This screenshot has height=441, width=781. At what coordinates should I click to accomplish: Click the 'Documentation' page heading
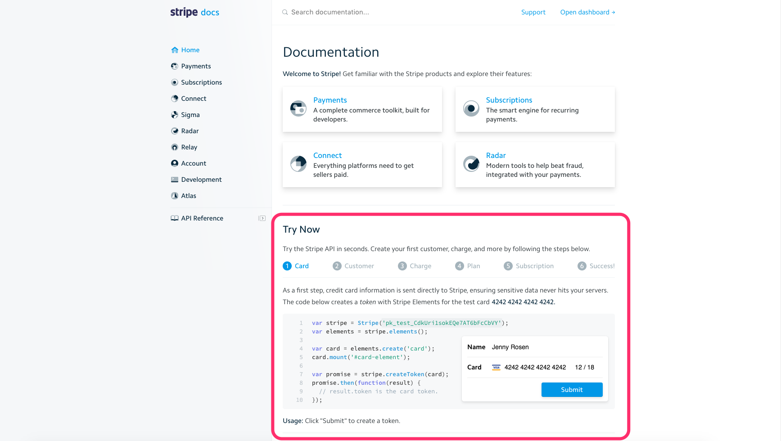[331, 52]
